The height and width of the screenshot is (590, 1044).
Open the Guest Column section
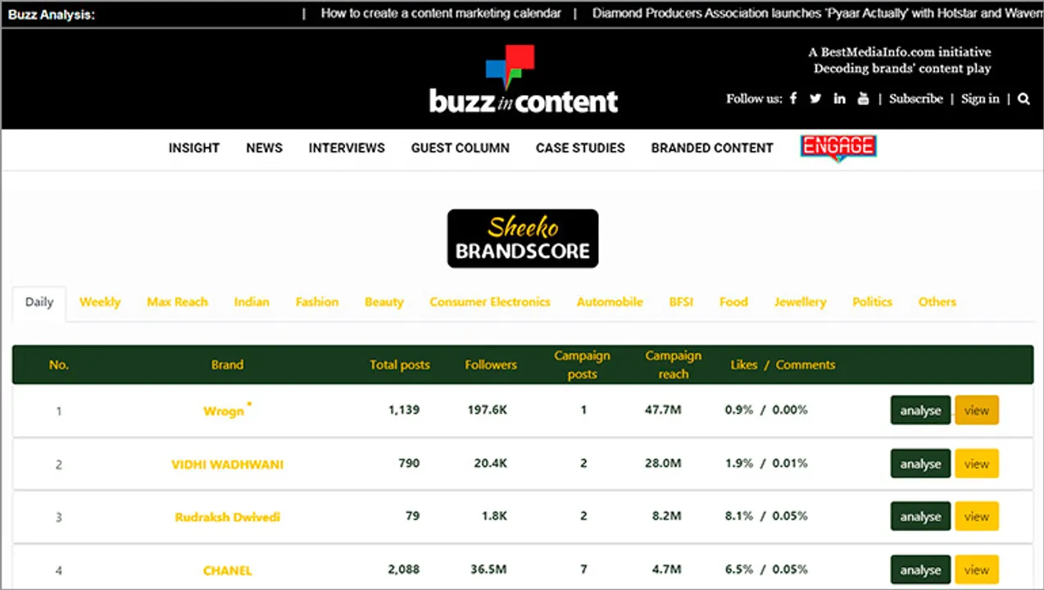(x=461, y=148)
